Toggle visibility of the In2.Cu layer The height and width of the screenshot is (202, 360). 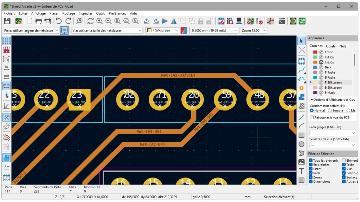click(321, 62)
